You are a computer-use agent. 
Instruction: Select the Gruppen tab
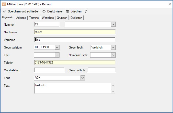(62, 18)
